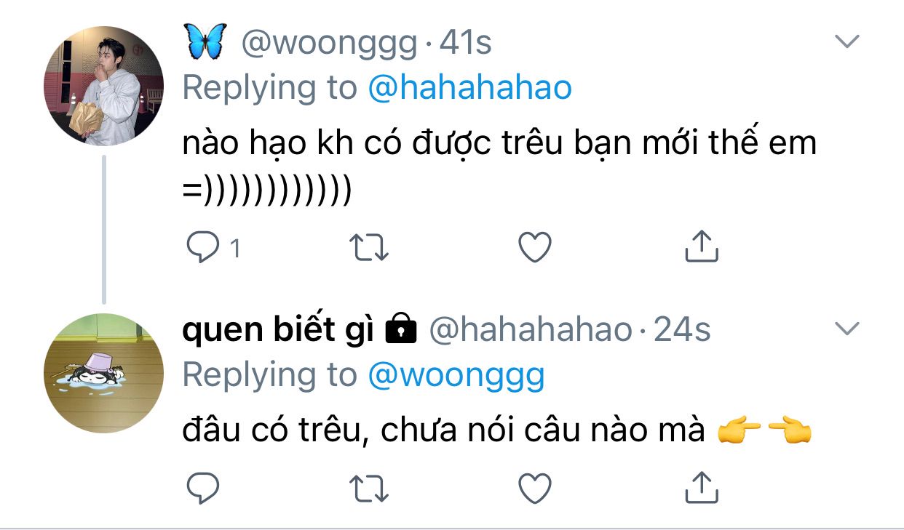Like the @hahahahao tweet
This screenshot has width=904, height=530.
coord(535,488)
